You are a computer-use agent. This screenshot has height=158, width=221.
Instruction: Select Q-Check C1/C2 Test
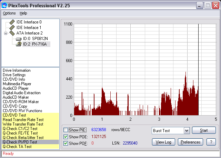tap(30, 129)
